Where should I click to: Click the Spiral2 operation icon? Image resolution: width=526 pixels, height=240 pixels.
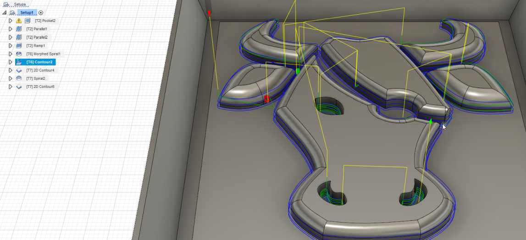(19, 78)
